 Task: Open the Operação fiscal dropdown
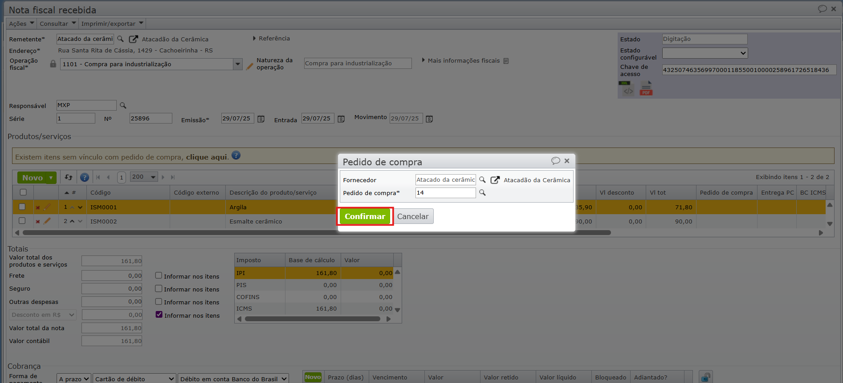click(238, 64)
